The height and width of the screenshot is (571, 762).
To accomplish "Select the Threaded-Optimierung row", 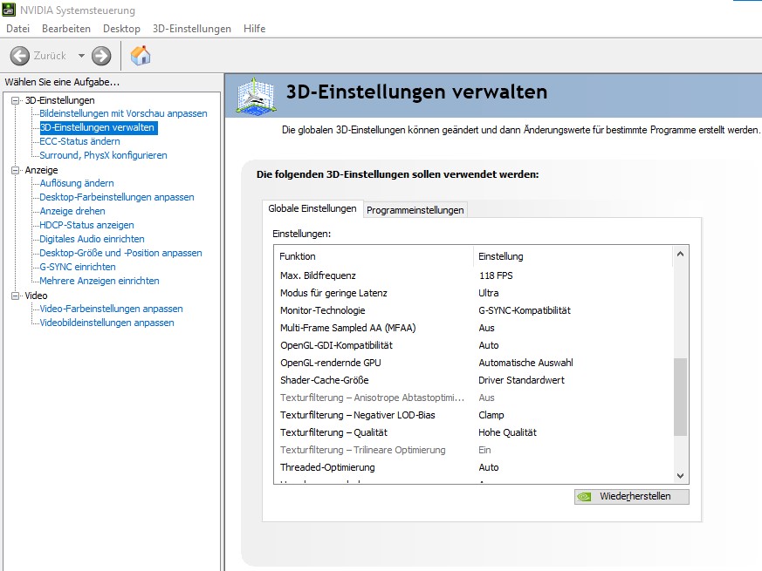I will tap(474, 468).
